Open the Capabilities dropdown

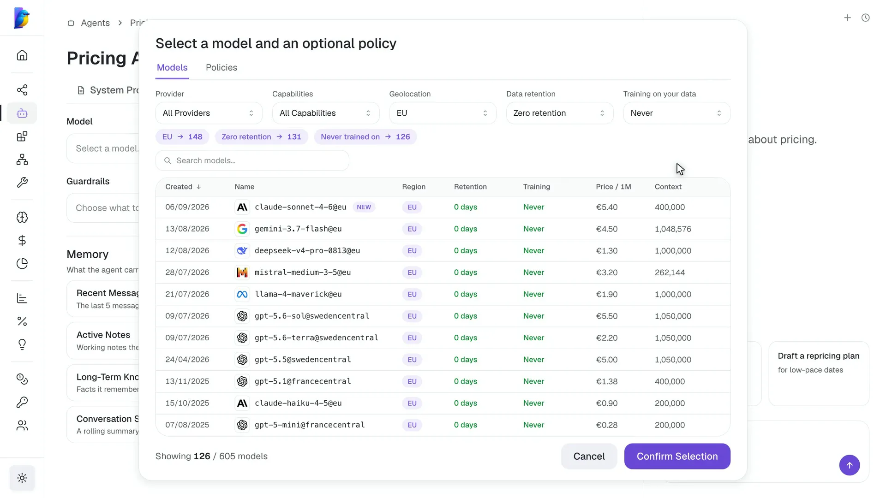(x=326, y=113)
